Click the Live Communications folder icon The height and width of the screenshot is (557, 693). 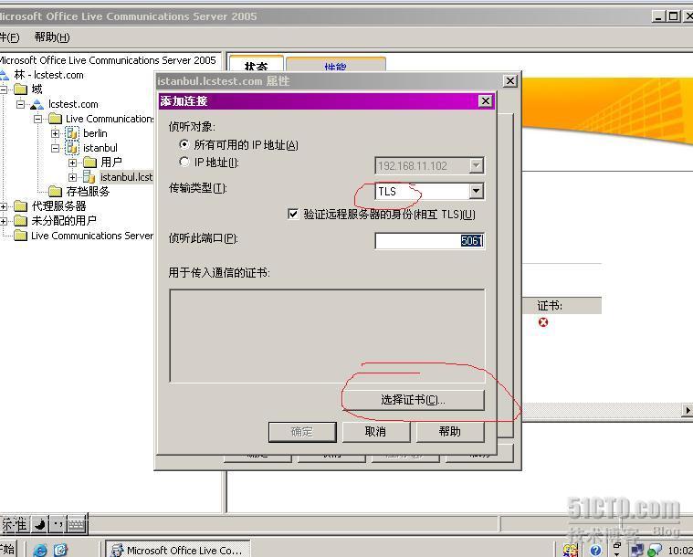pos(55,119)
